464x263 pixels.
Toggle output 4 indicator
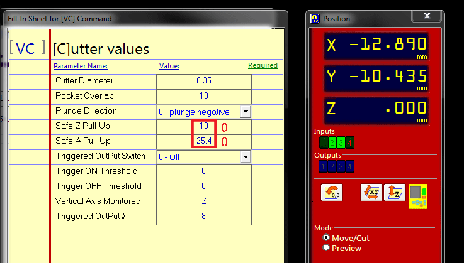click(x=350, y=166)
